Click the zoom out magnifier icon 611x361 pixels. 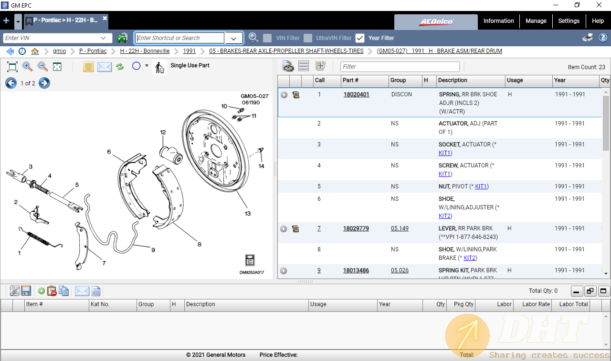pos(42,67)
